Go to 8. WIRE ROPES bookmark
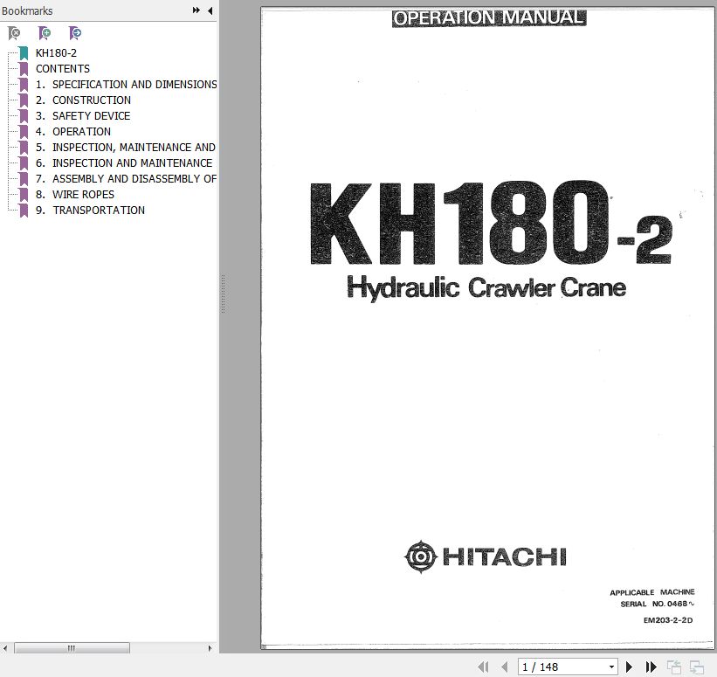This screenshot has width=717, height=677. (75, 195)
